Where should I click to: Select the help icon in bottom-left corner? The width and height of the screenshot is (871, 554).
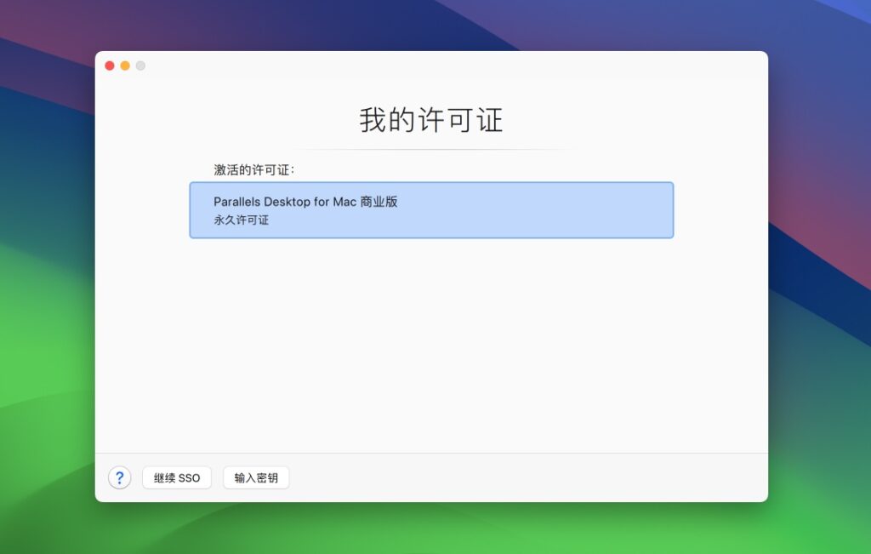pos(119,477)
